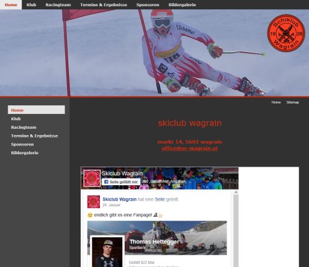Click the 'Seite' link in the post

(160, 199)
